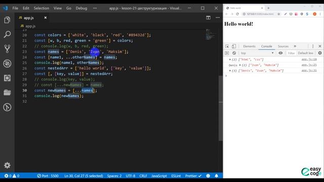Open the Selection menu
324x182 pixels.
click(42, 8)
